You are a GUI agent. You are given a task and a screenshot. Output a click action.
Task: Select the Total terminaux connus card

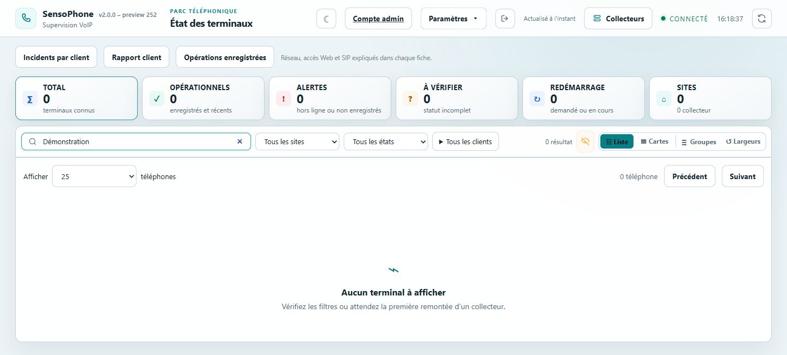click(x=77, y=98)
